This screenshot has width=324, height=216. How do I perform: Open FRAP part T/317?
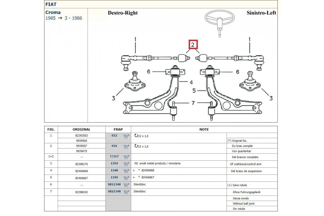click(x=114, y=156)
